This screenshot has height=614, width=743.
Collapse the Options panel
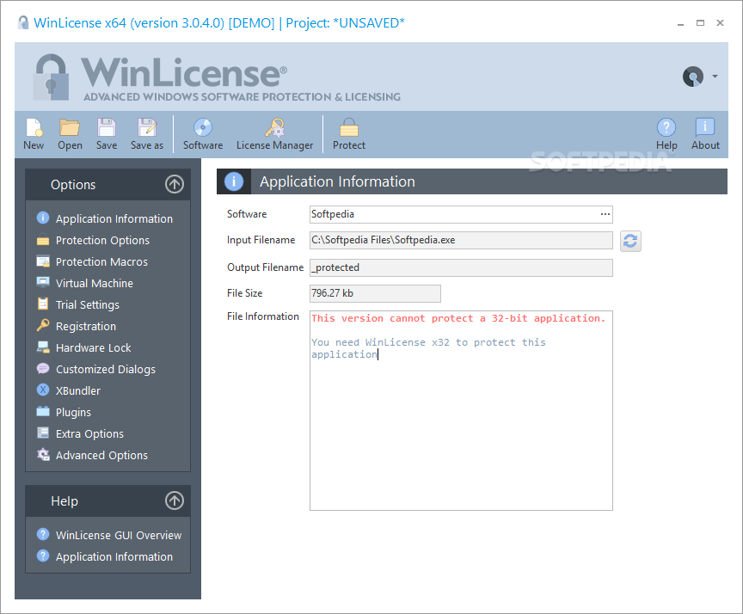coord(175,184)
